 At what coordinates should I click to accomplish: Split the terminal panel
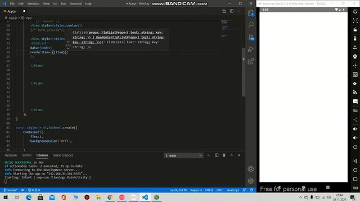pyautogui.click(x=217, y=155)
